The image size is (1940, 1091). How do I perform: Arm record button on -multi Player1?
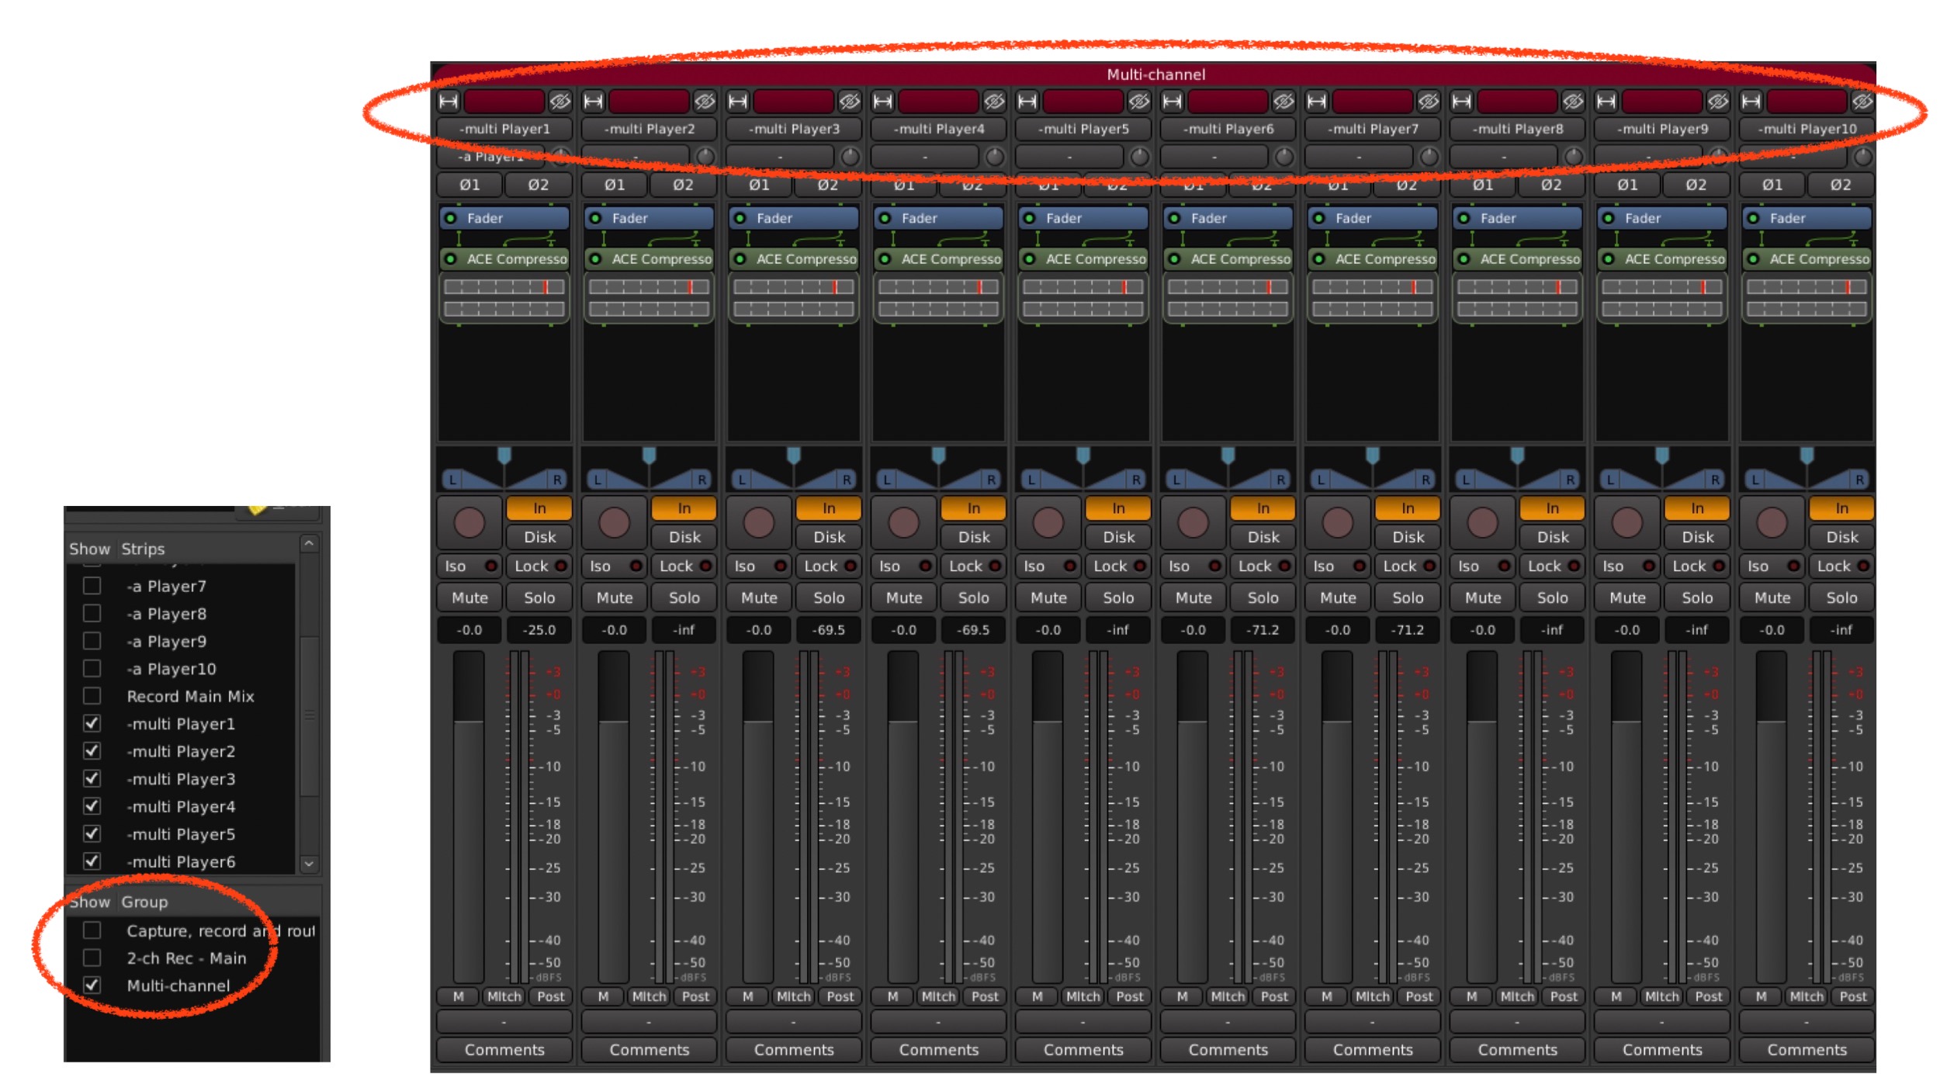pyautogui.click(x=469, y=522)
